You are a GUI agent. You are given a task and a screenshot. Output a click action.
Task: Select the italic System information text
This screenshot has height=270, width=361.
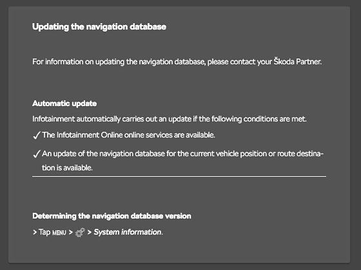(128, 232)
